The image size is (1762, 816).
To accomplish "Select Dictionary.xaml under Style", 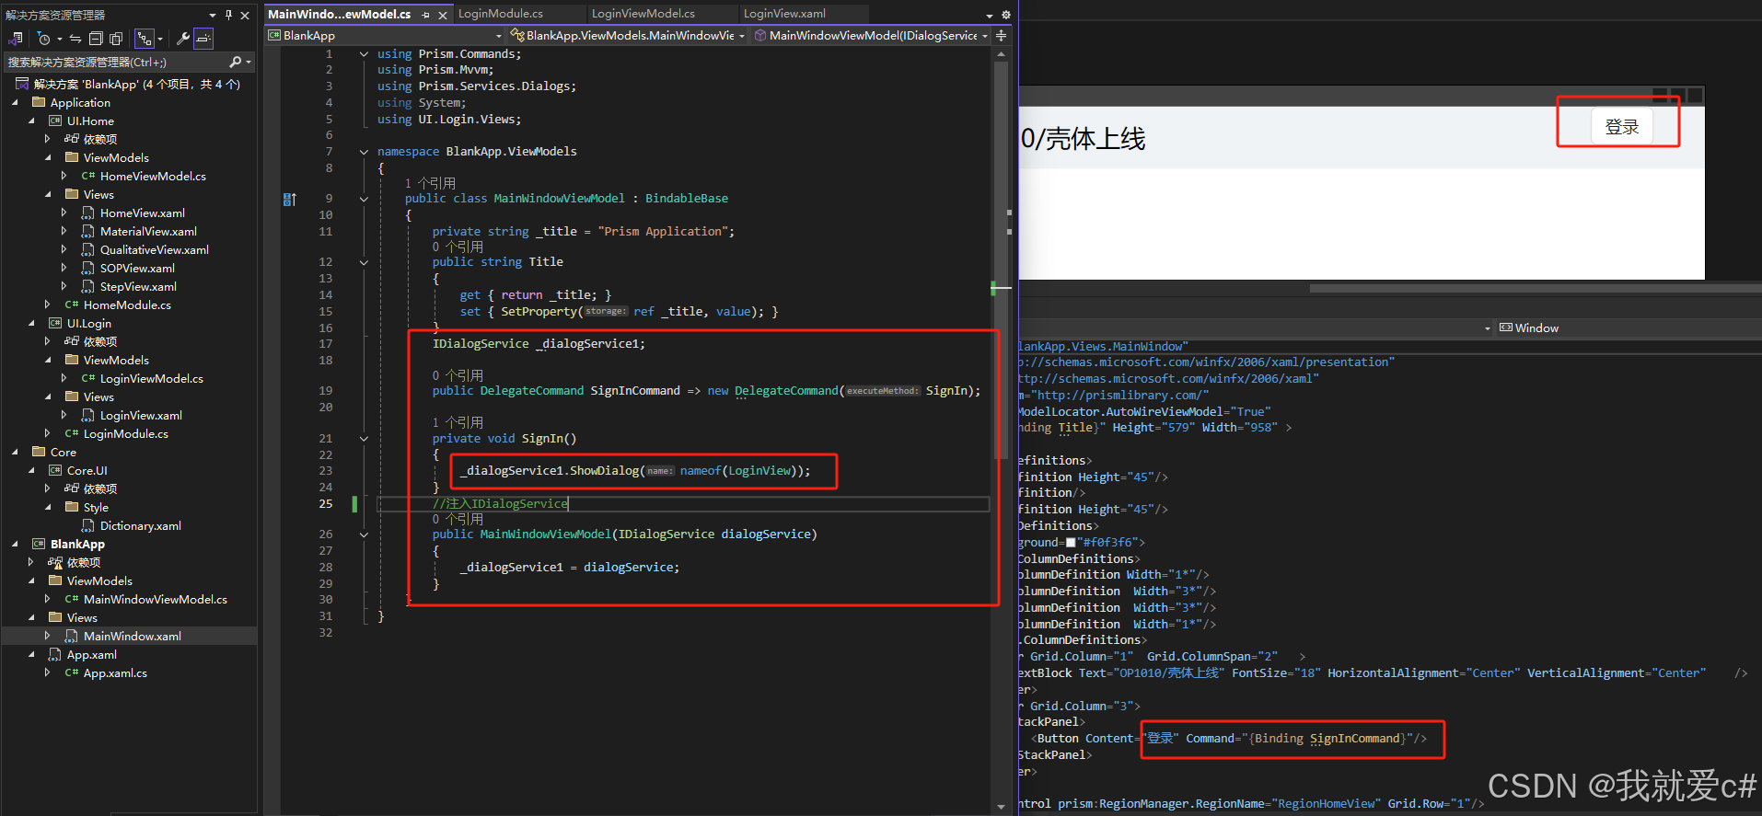I will tap(140, 525).
